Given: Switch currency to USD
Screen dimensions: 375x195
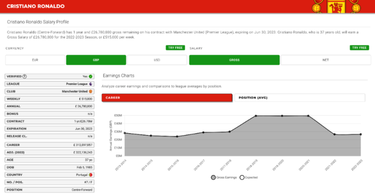Looking at the screenshot, I should (x=157, y=60).
